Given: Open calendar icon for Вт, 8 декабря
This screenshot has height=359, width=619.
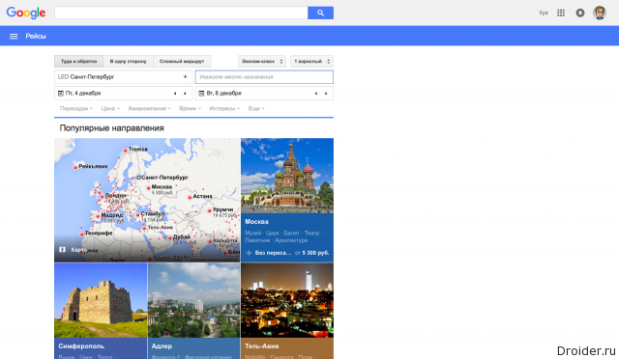Looking at the screenshot, I should coord(202,94).
